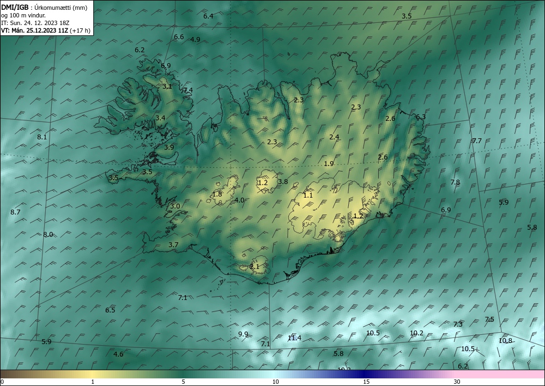The image size is (545, 386).
Task: Click the 3.4 value on the map
Action: pyautogui.click(x=160, y=118)
